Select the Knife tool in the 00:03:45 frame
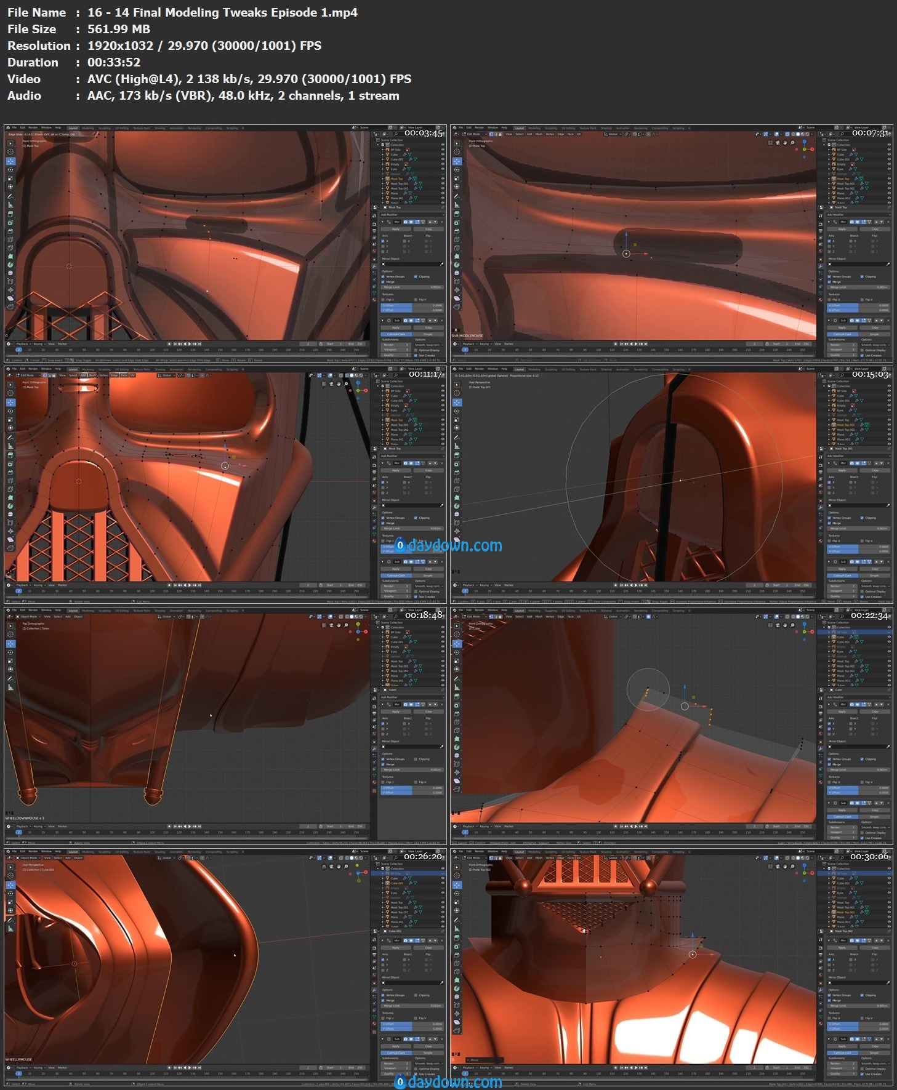897x1090 pixels. tap(10, 248)
